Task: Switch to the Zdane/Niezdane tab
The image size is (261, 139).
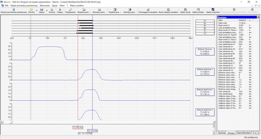Action: [x=244, y=133]
